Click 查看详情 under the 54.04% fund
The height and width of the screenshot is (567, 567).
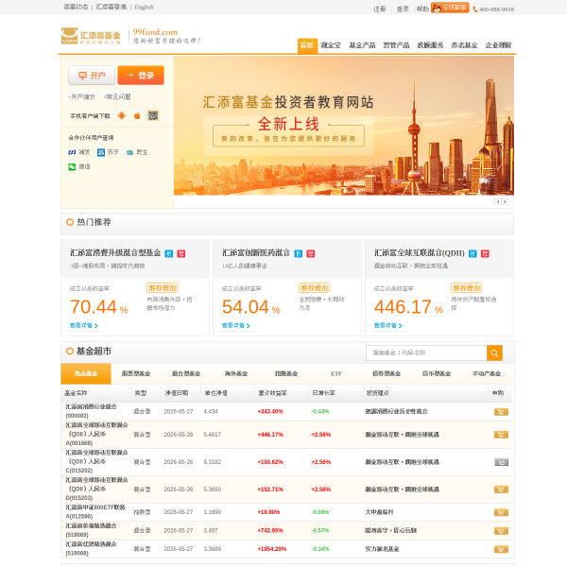click(235, 326)
